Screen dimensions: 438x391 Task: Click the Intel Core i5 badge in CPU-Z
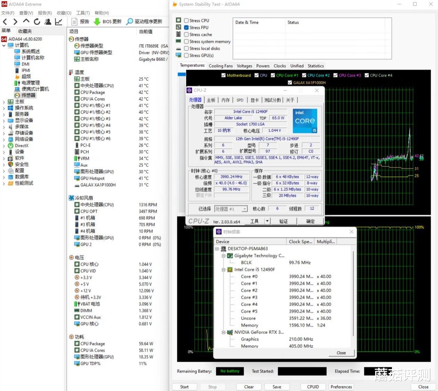(x=305, y=120)
